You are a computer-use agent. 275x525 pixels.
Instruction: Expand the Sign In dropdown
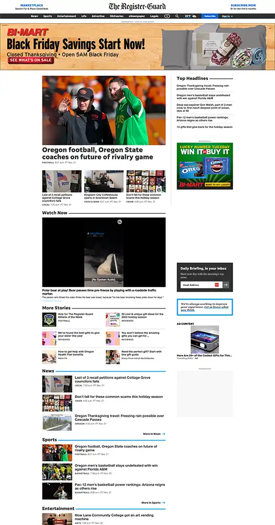point(227,16)
